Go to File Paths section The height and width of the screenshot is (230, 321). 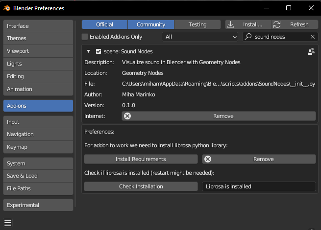[x=38, y=188]
